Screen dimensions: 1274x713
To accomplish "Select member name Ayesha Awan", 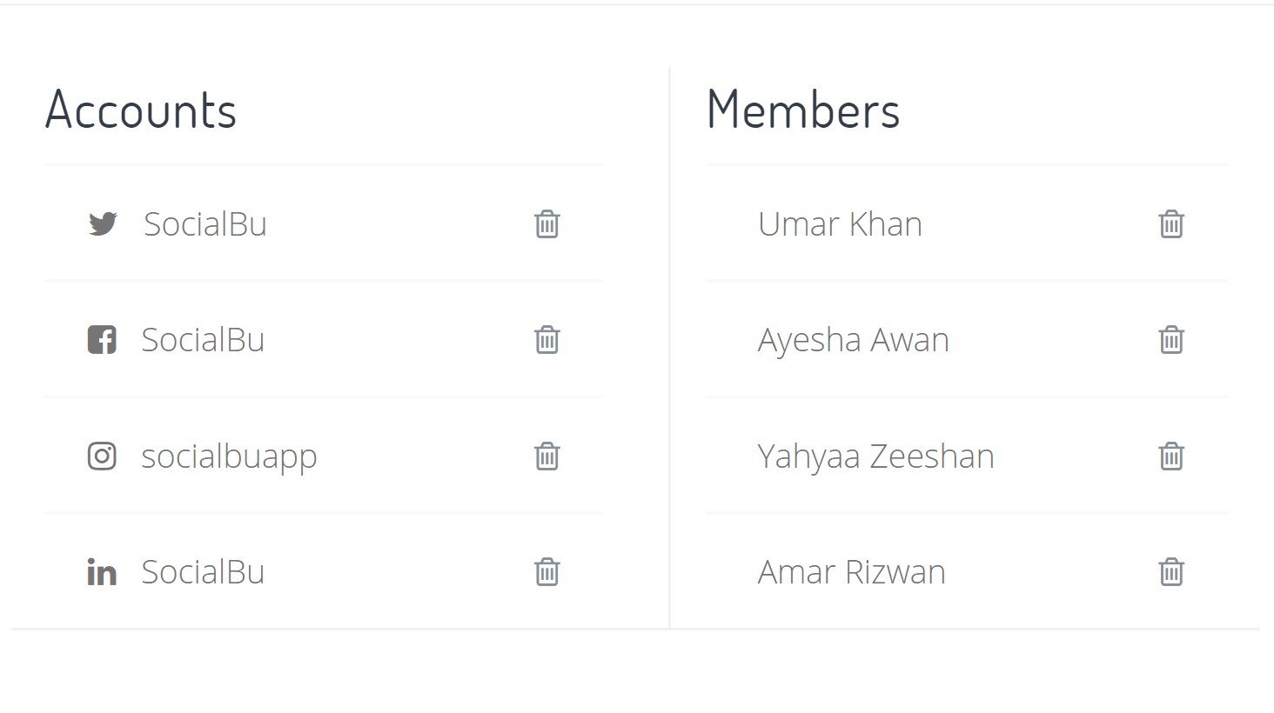I will (853, 341).
